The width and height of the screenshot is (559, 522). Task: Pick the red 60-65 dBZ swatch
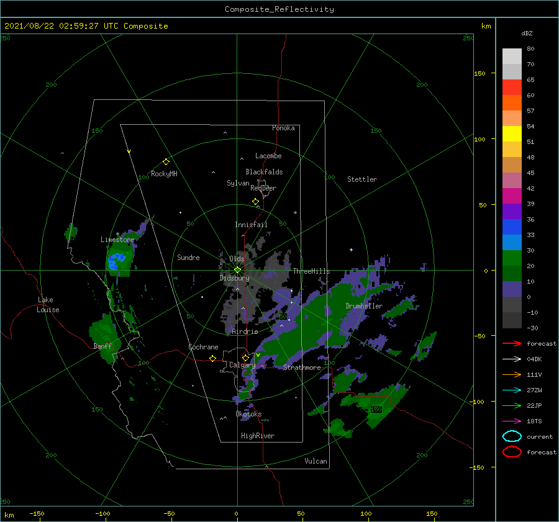pyautogui.click(x=512, y=88)
